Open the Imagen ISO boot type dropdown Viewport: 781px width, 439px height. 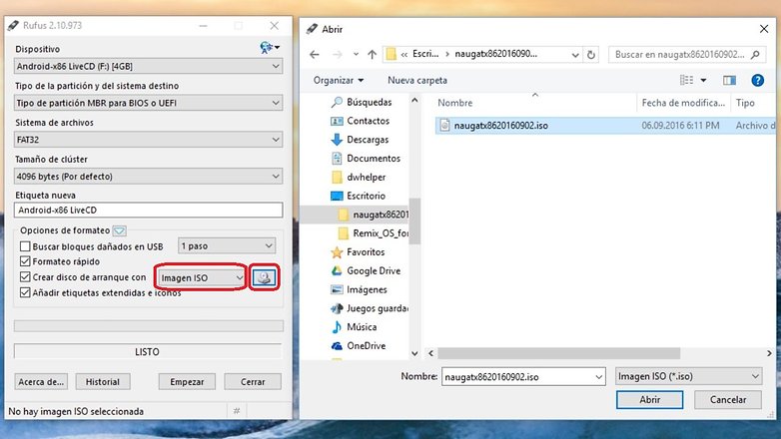pyautogui.click(x=201, y=277)
